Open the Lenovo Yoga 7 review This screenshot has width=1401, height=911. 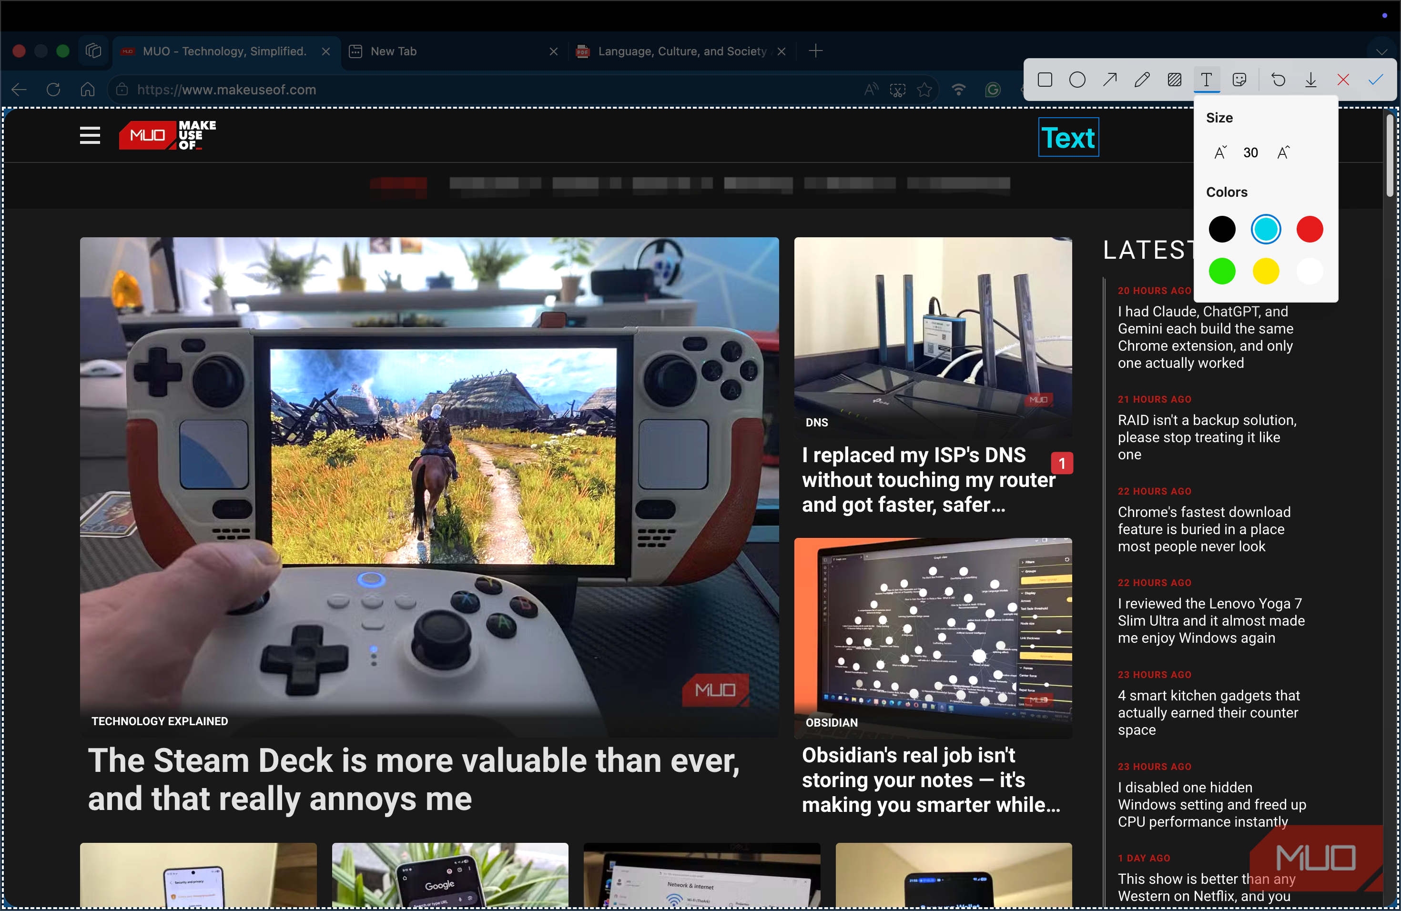1211,621
